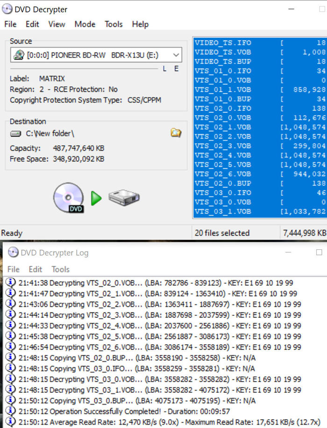Minimize the DVD Decrypter main window
This screenshot has width=327, height=428.
(291, 9)
